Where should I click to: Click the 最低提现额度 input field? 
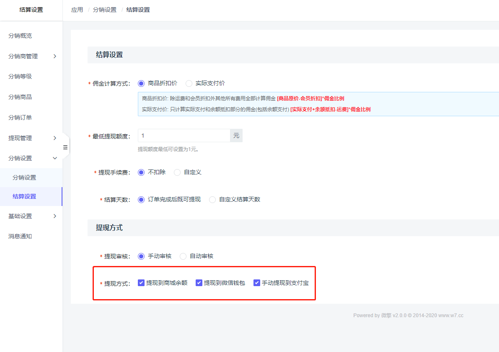tap(184, 136)
